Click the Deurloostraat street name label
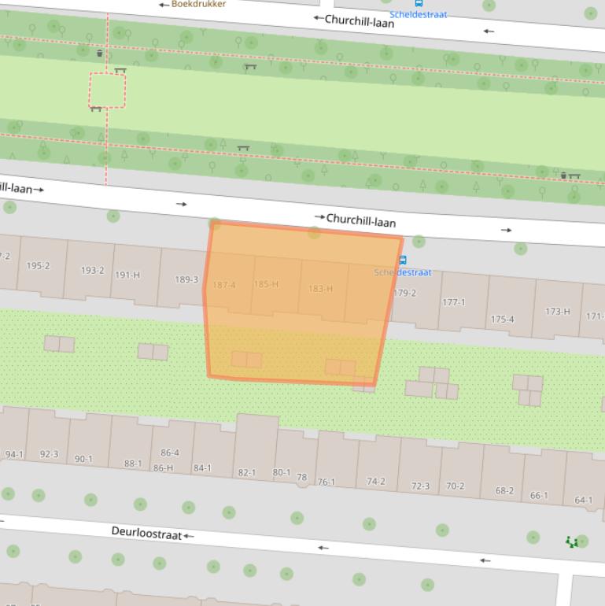 pyautogui.click(x=146, y=533)
